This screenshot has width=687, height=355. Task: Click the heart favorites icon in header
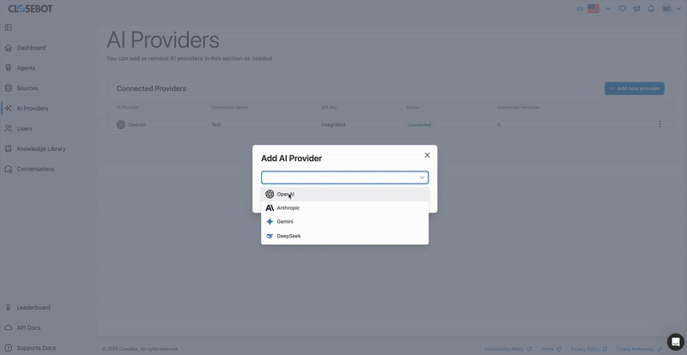(x=622, y=9)
